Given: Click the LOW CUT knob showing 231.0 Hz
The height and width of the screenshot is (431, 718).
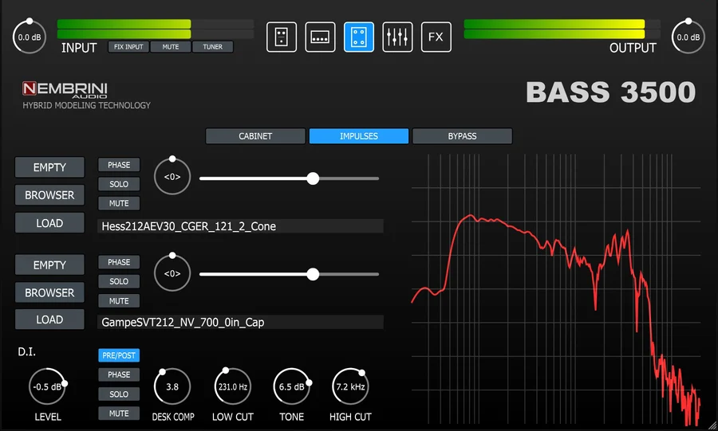Looking at the screenshot, I should [x=233, y=386].
